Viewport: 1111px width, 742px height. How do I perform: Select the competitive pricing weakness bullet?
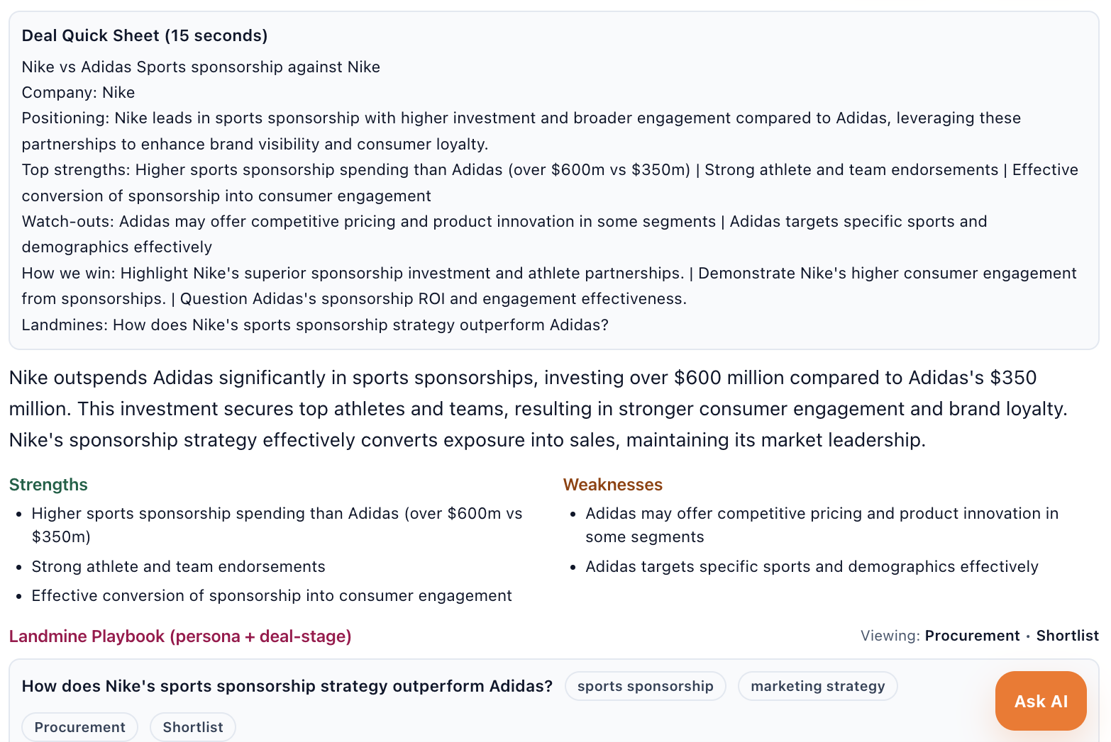(x=822, y=524)
